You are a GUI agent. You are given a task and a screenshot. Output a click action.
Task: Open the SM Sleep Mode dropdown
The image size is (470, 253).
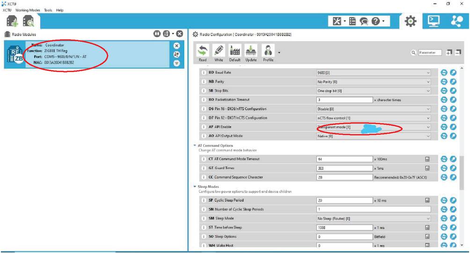374,218
